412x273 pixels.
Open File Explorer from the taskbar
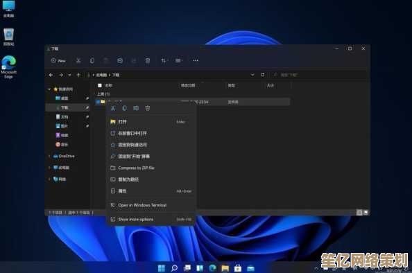tap(225, 268)
